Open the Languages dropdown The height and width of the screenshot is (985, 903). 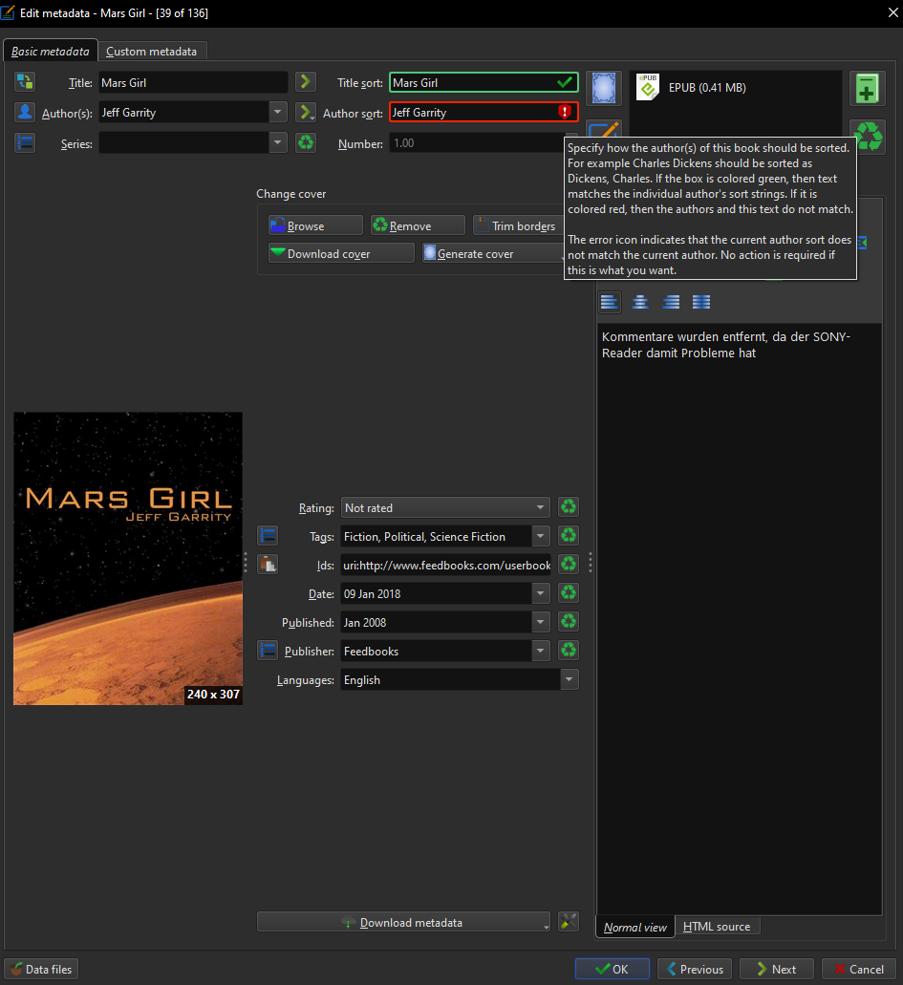[569, 679]
